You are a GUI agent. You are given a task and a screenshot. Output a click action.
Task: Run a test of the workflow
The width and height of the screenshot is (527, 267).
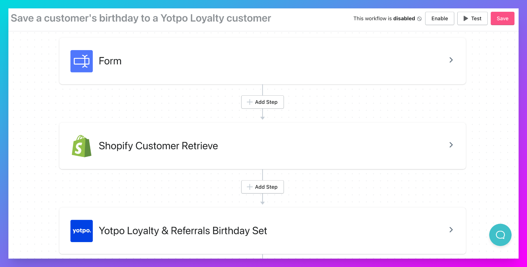[472, 18]
